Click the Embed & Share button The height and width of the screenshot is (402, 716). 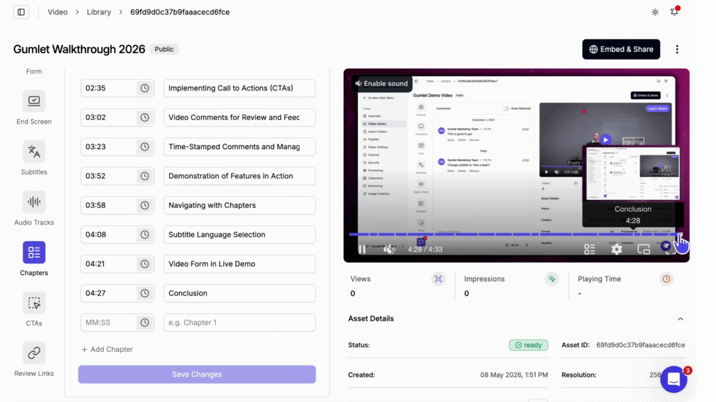tap(621, 49)
